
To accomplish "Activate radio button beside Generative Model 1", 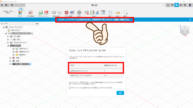I will 32,33.
